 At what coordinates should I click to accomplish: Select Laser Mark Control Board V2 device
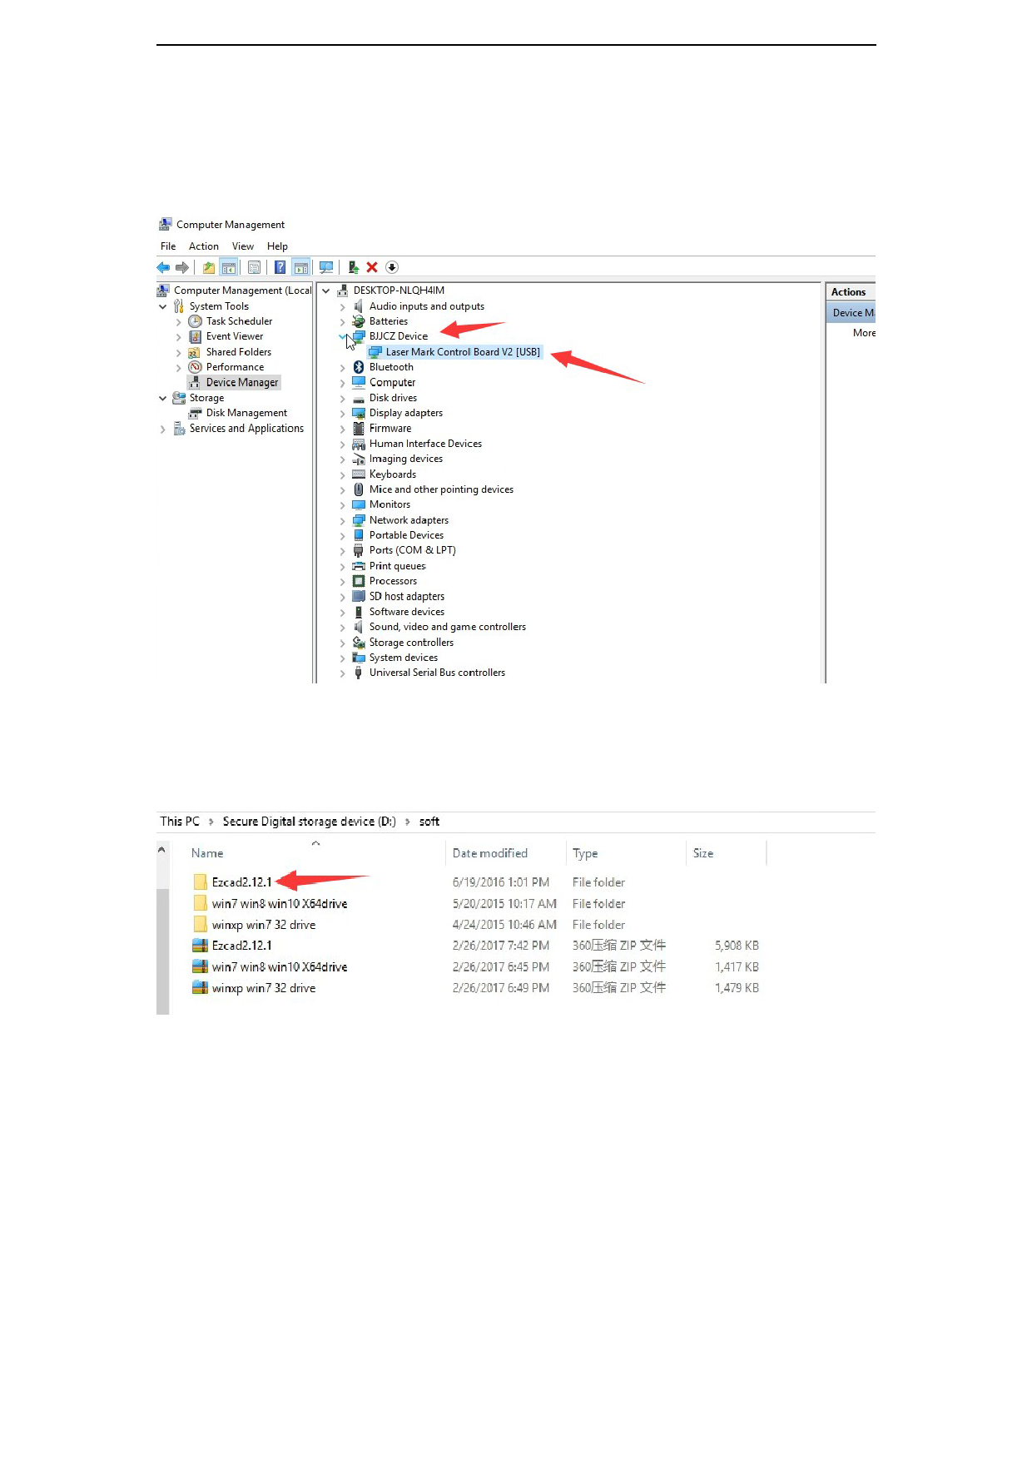[462, 352]
